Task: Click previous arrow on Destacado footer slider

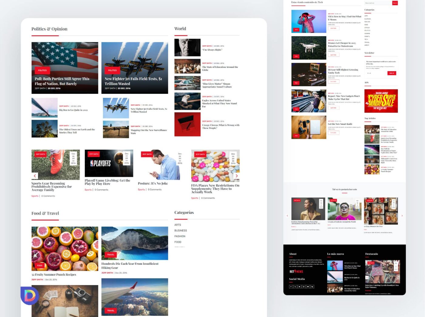Action: (367, 277)
